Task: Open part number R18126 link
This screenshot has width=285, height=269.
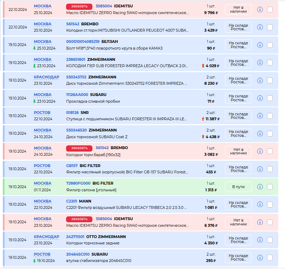Action: tap(72, 113)
